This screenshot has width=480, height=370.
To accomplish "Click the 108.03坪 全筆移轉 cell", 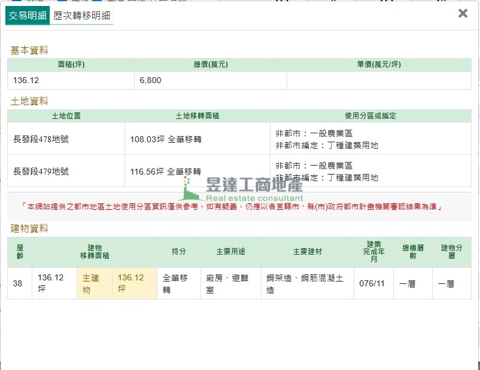I will pos(166,139).
